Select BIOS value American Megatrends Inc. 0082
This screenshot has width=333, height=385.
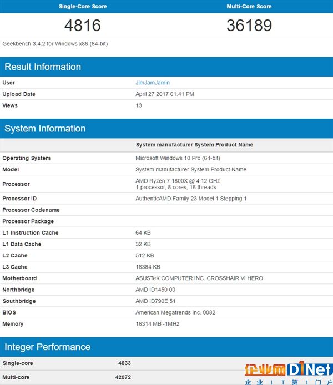pyautogui.click(x=175, y=312)
